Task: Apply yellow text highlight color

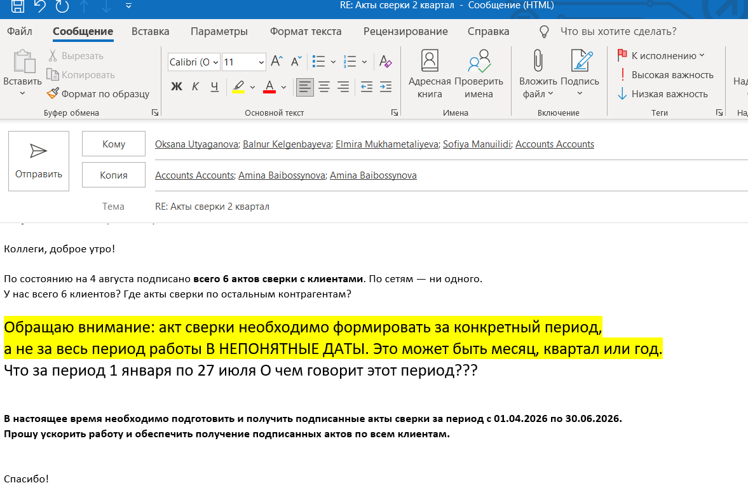Action: pyautogui.click(x=238, y=86)
